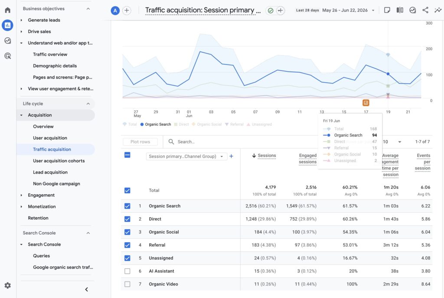Click the share report icon
Viewport: 444px width, 298px height.
[425, 10]
